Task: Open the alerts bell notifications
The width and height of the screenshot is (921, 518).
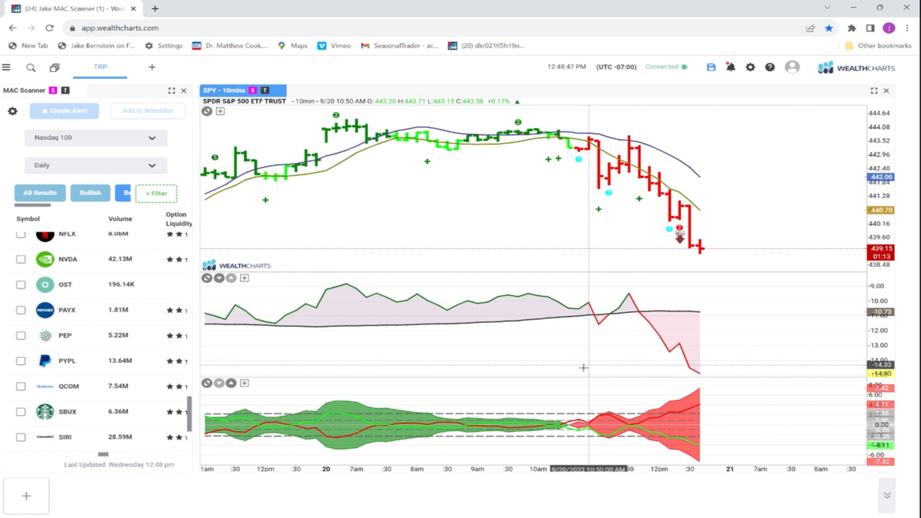Action: (x=731, y=67)
